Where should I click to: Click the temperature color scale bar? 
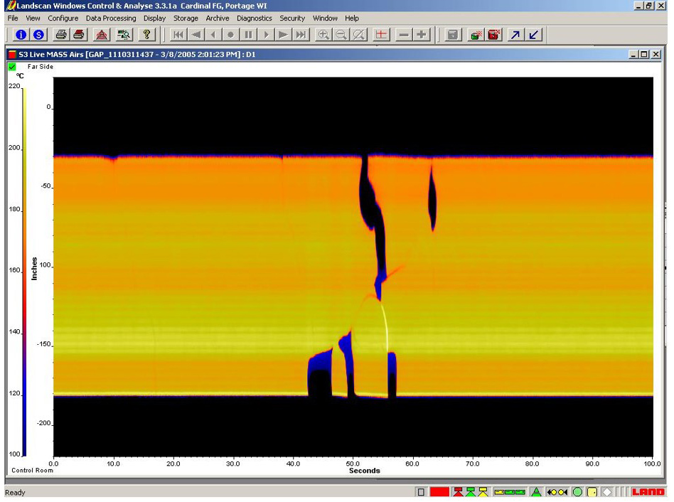click(x=26, y=270)
